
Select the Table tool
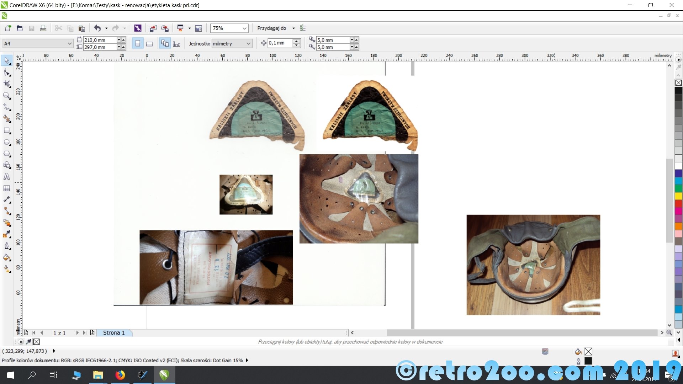point(7,188)
